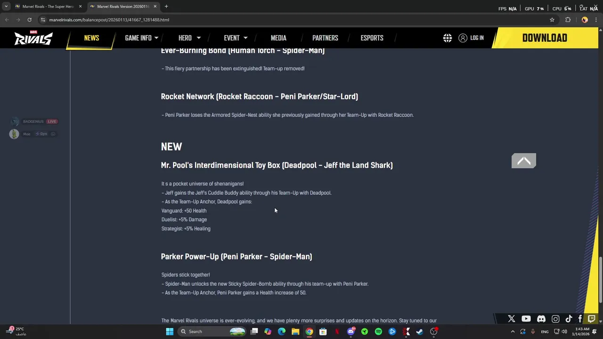The width and height of the screenshot is (603, 339).
Task: Open Microsoft Store from taskbar
Action: 323,331
